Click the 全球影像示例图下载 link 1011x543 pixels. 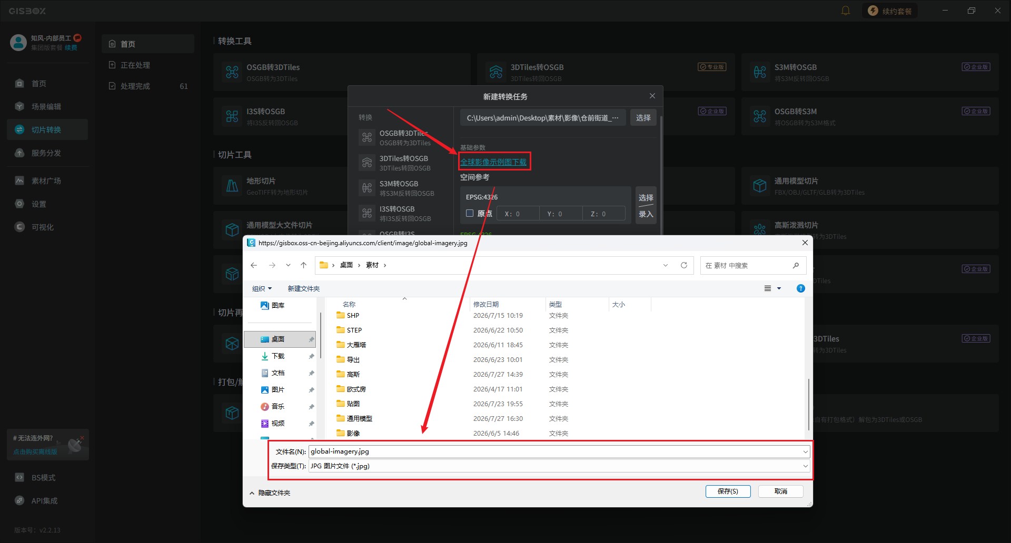[494, 162]
